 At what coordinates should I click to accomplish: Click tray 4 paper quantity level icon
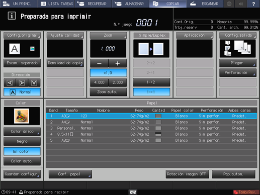coord(158,134)
